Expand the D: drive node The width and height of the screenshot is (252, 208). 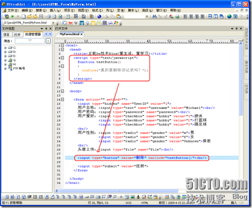5,52
